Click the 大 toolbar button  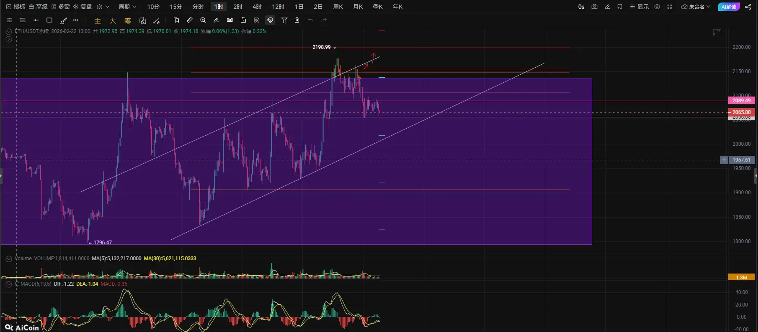(x=113, y=20)
